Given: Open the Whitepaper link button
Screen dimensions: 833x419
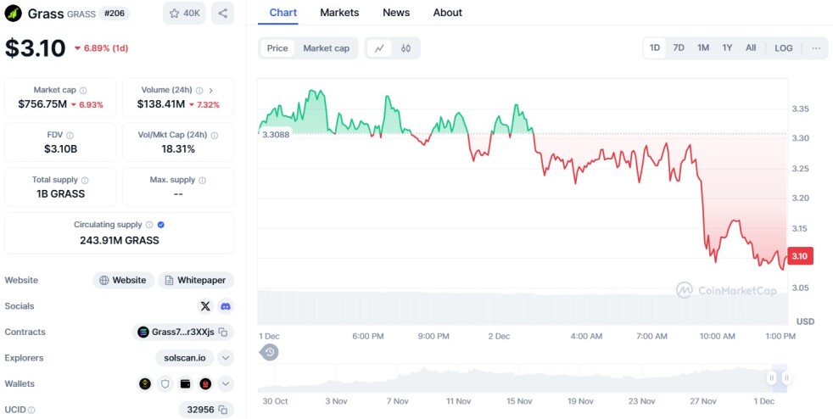Looking at the screenshot, I should 195,281.
